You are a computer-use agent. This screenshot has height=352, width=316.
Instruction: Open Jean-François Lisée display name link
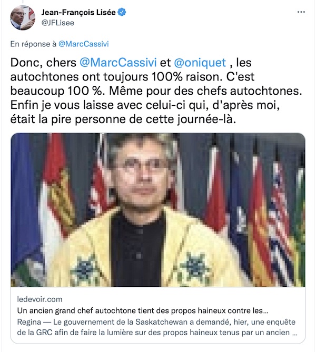pyautogui.click(x=78, y=12)
